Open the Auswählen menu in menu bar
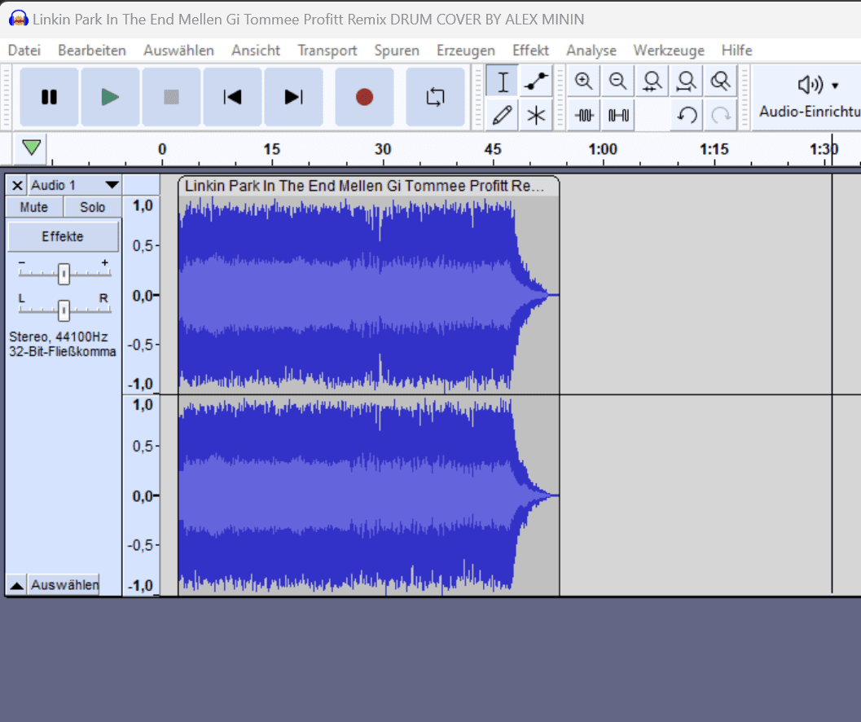861x722 pixels. pos(178,51)
